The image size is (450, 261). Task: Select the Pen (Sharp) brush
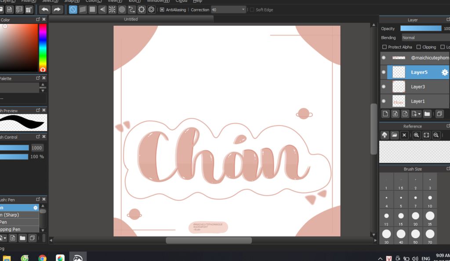[x=19, y=215]
